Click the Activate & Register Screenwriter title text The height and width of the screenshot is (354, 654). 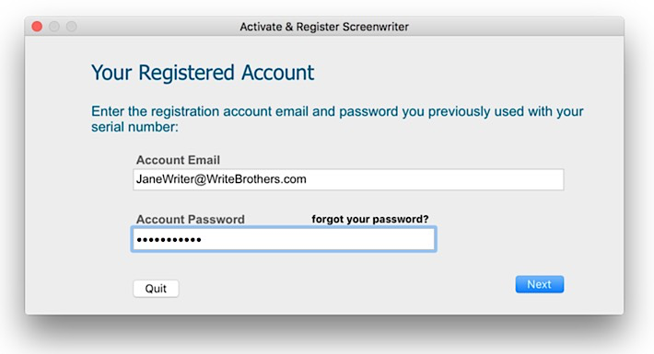pyautogui.click(x=324, y=27)
